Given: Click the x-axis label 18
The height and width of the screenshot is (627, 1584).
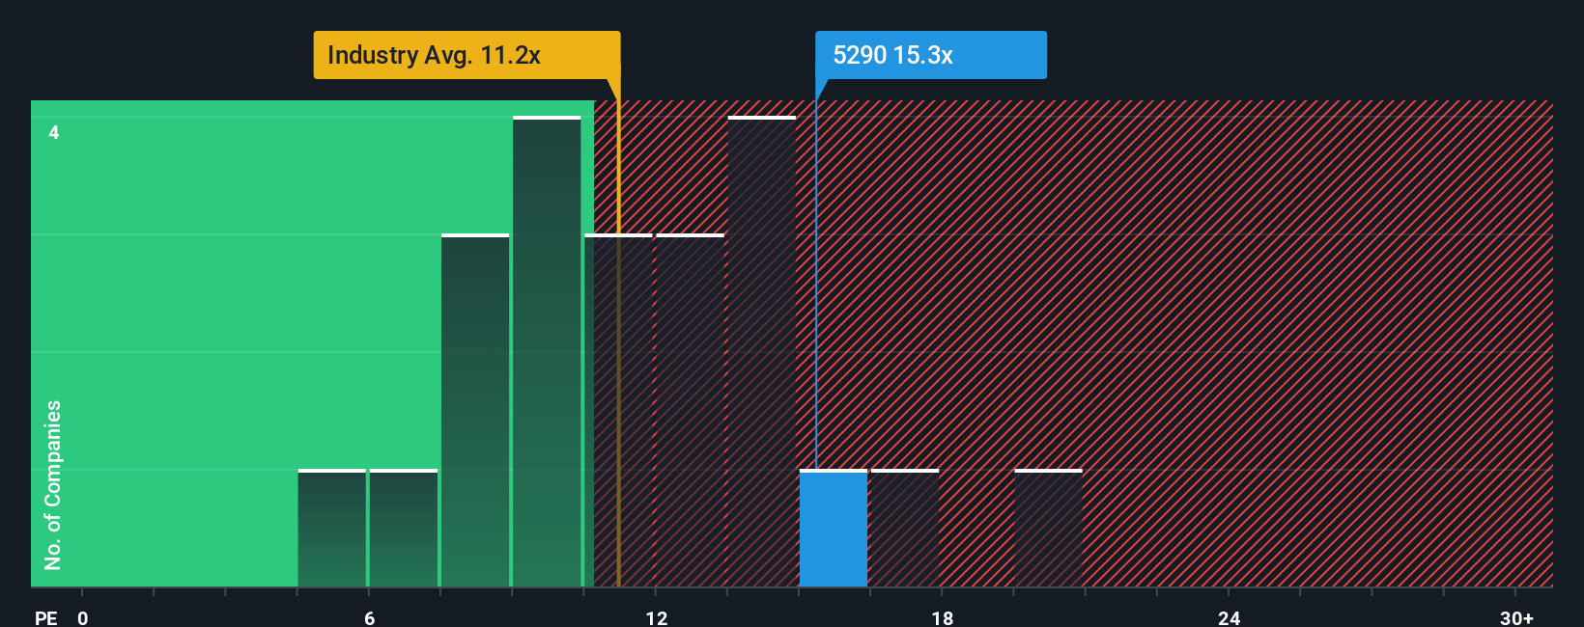Looking at the screenshot, I should [943, 617].
